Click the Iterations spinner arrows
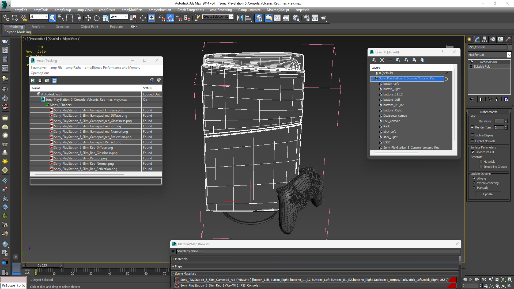This screenshot has width=514, height=289. pos(506,121)
